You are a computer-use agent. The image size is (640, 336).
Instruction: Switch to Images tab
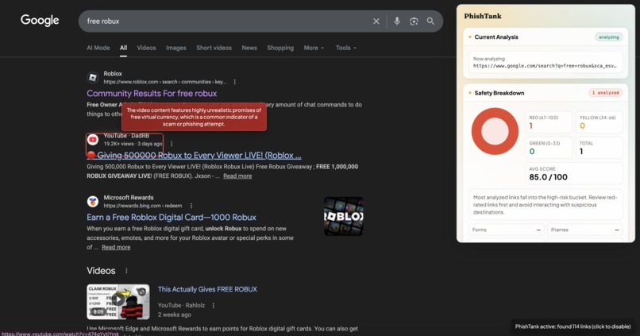176,48
